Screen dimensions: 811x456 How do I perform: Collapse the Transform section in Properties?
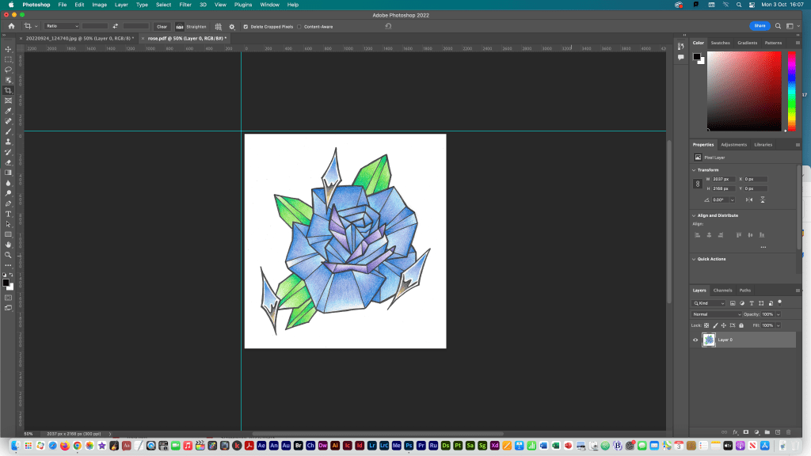[695, 169]
